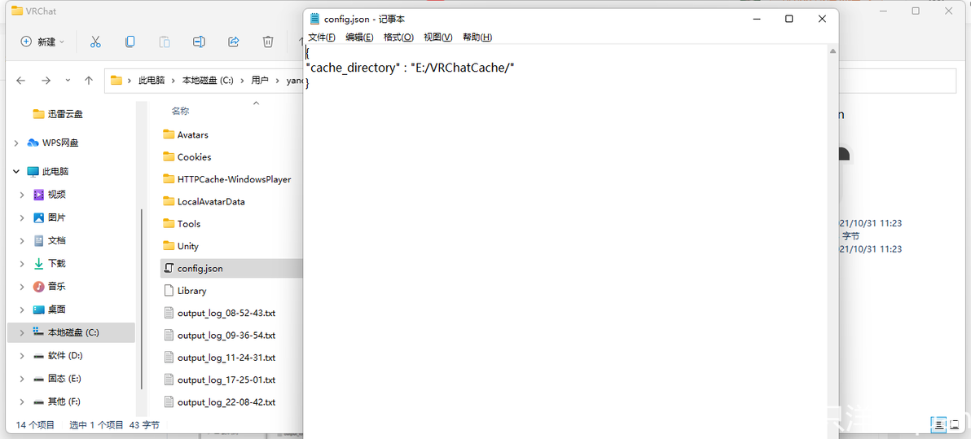
Task: Click the 文档 documents icon
Action: point(39,240)
